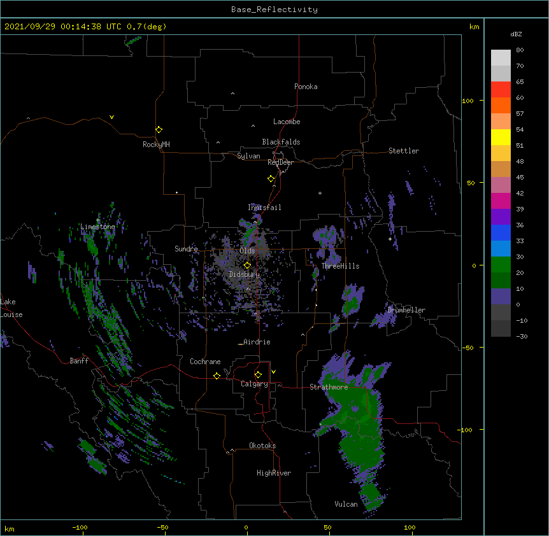Select the Olds city label

coord(247,251)
